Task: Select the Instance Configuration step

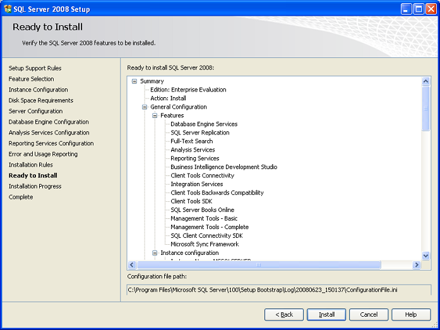Action: pyautogui.click(x=38, y=90)
